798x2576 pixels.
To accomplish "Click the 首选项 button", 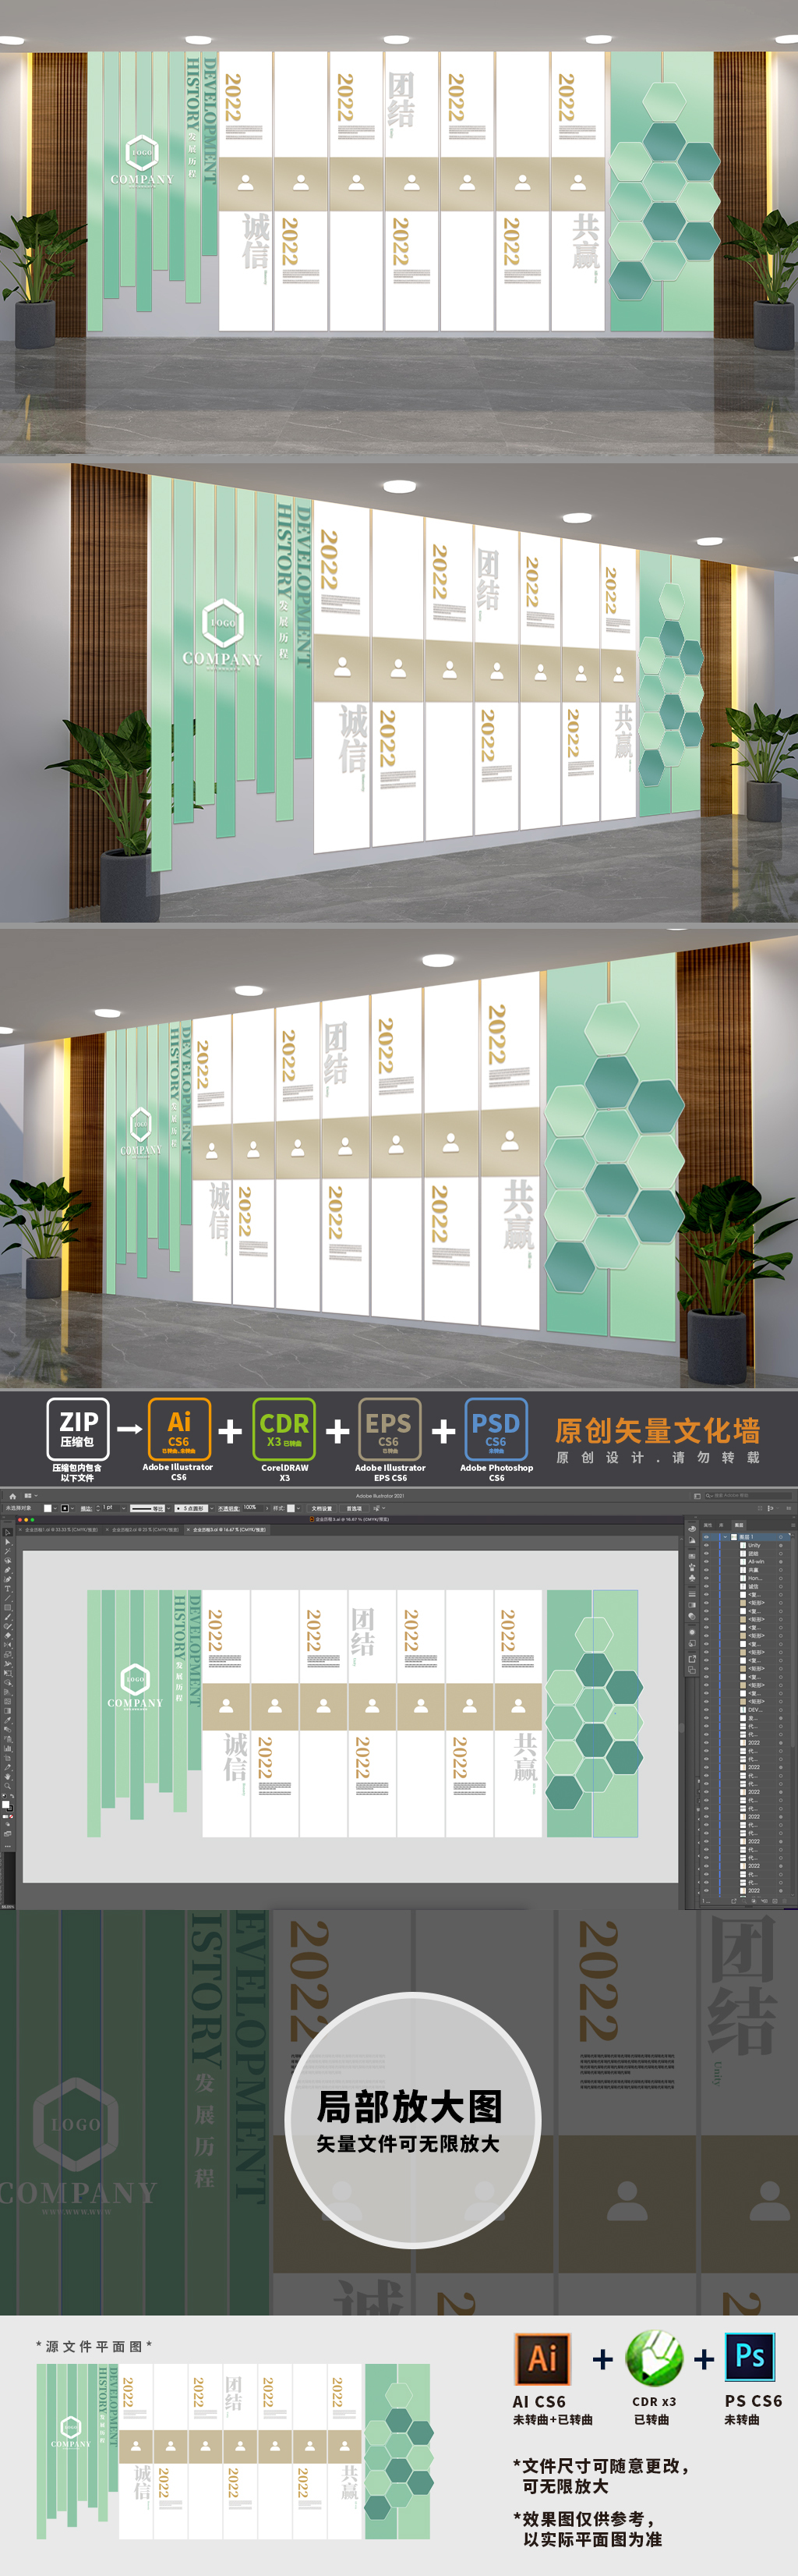I will (x=354, y=1508).
